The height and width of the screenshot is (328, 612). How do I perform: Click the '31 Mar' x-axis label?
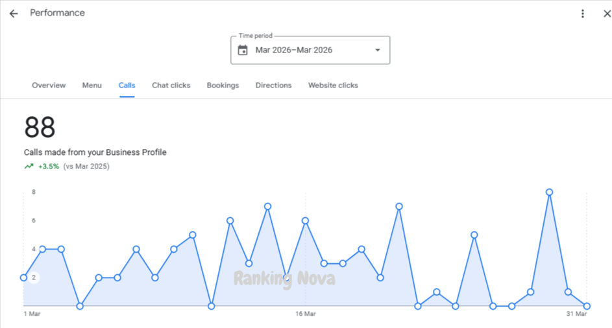576,314
